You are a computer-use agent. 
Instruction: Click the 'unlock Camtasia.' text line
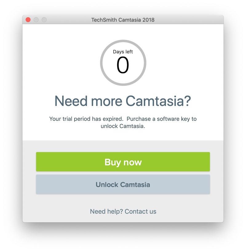click(x=123, y=126)
